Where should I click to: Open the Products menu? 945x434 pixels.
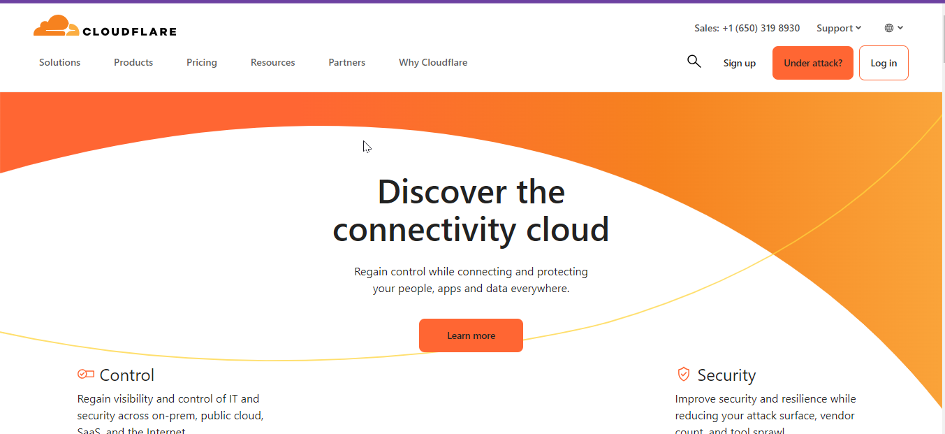coord(133,62)
